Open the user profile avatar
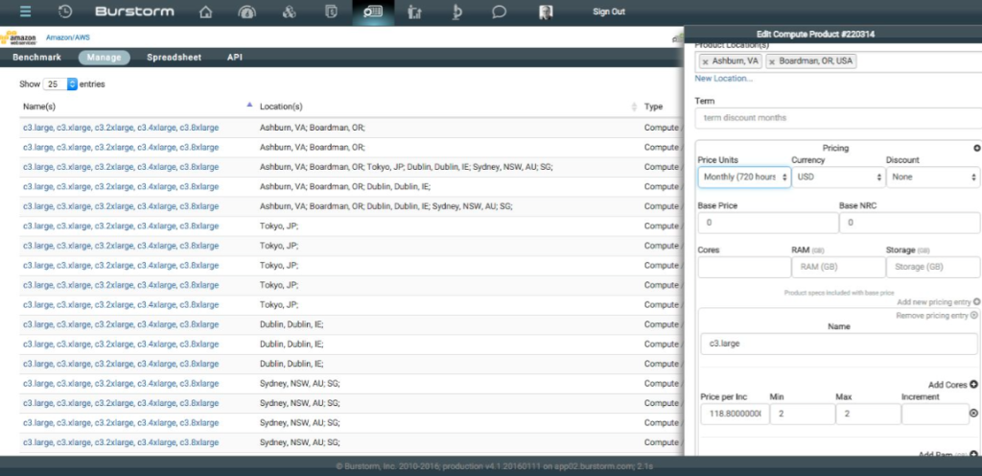Image resolution: width=982 pixels, height=476 pixels. coord(546,12)
